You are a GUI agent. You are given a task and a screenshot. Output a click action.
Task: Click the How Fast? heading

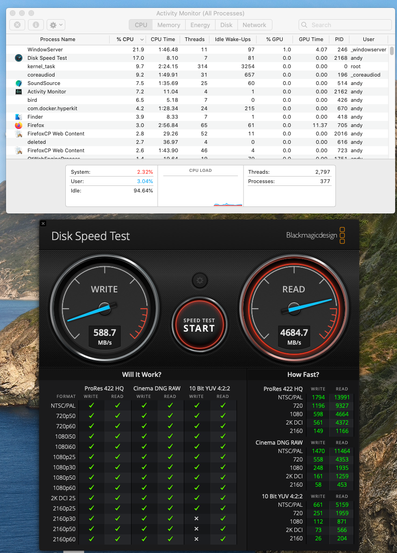pyautogui.click(x=303, y=375)
